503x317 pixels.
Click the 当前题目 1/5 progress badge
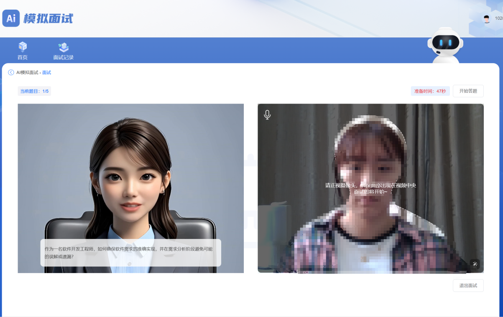34,91
